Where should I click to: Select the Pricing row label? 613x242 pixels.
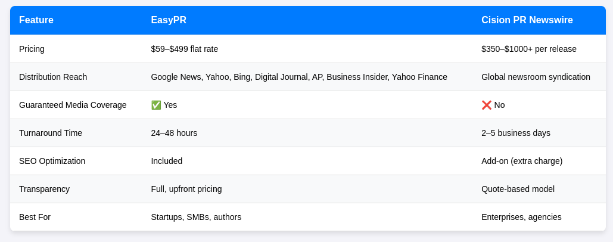(32, 49)
